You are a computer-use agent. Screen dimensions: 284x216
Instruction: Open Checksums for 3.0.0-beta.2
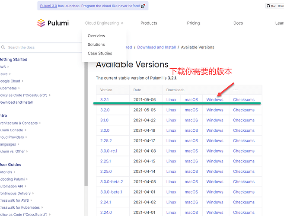pyautogui.click(x=244, y=182)
